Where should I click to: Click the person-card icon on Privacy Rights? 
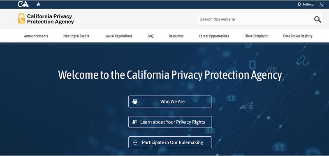pos(135,122)
